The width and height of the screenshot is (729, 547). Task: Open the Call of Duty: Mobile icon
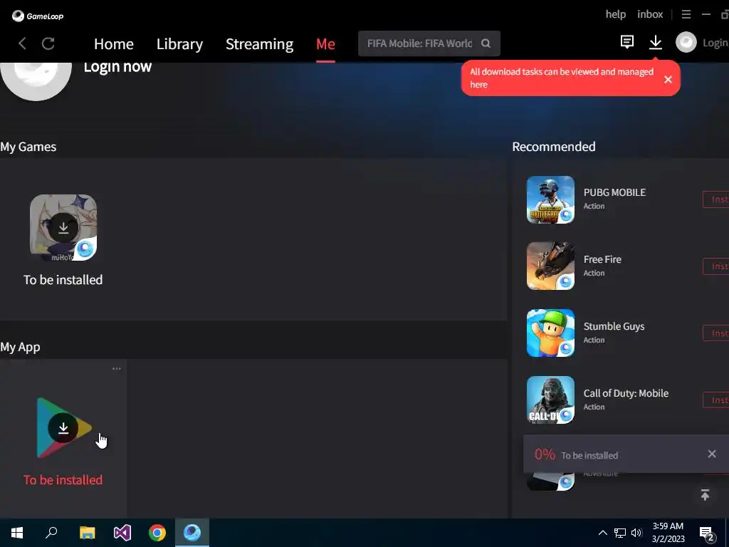(550, 400)
